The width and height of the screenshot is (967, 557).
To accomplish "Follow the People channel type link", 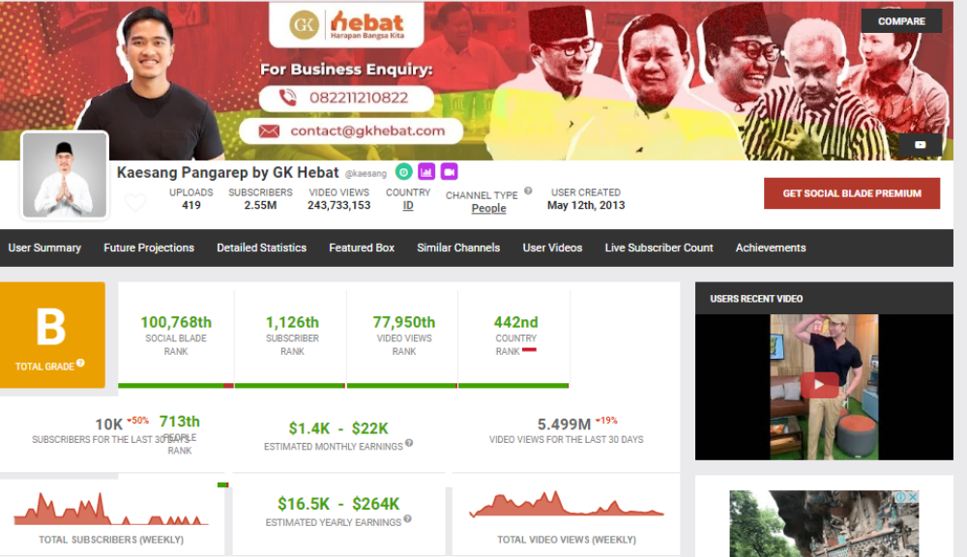I will (x=488, y=209).
